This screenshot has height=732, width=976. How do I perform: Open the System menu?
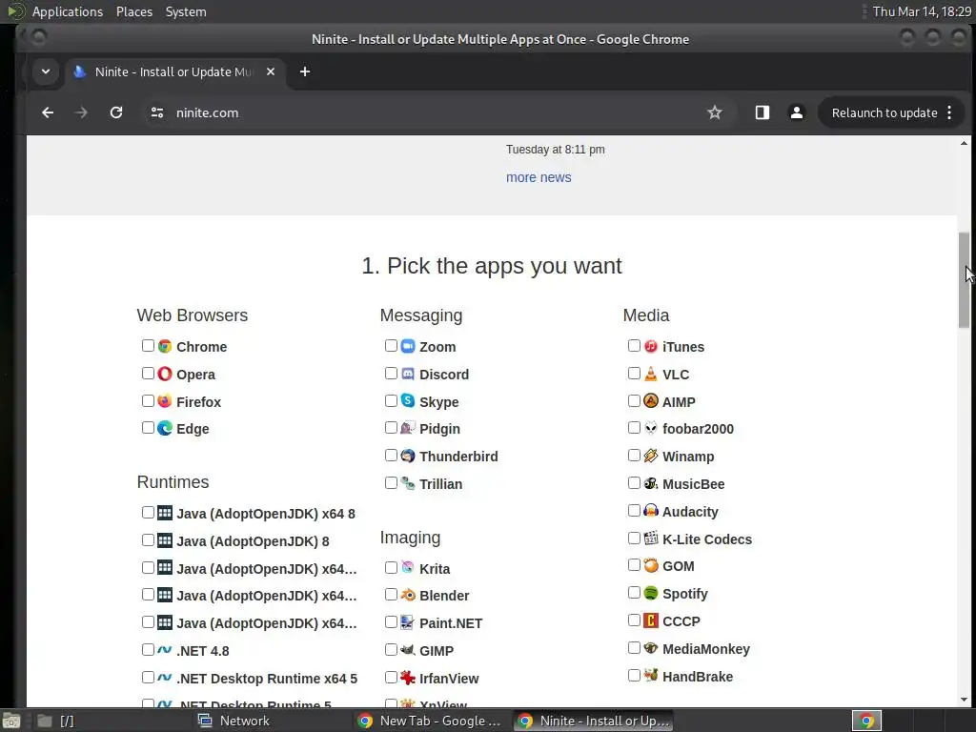pyautogui.click(x=186, y=11)
